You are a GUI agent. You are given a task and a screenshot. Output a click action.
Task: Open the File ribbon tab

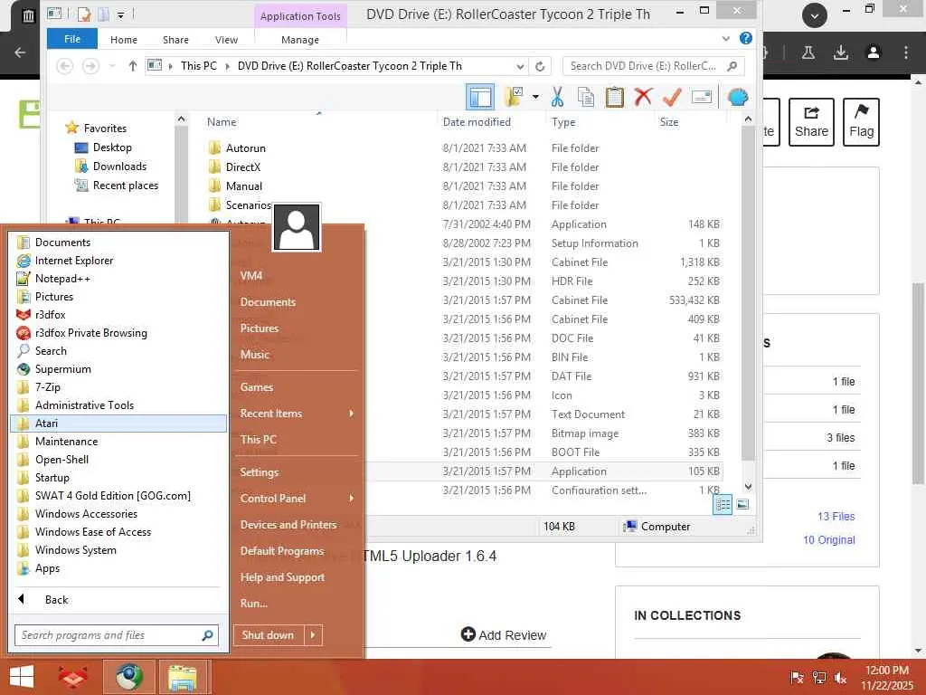(x=72, y=39)
